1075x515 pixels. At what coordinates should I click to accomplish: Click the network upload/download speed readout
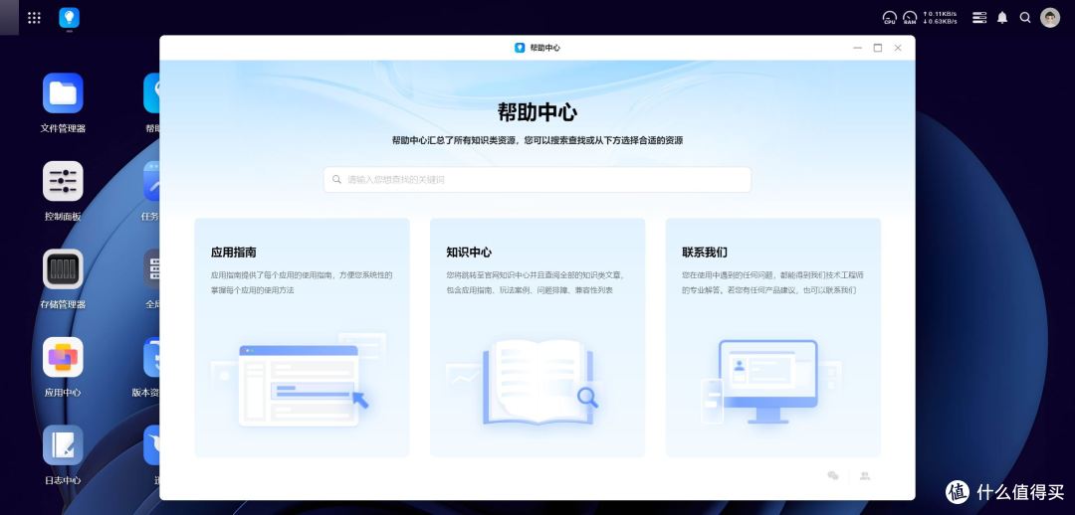940,18
